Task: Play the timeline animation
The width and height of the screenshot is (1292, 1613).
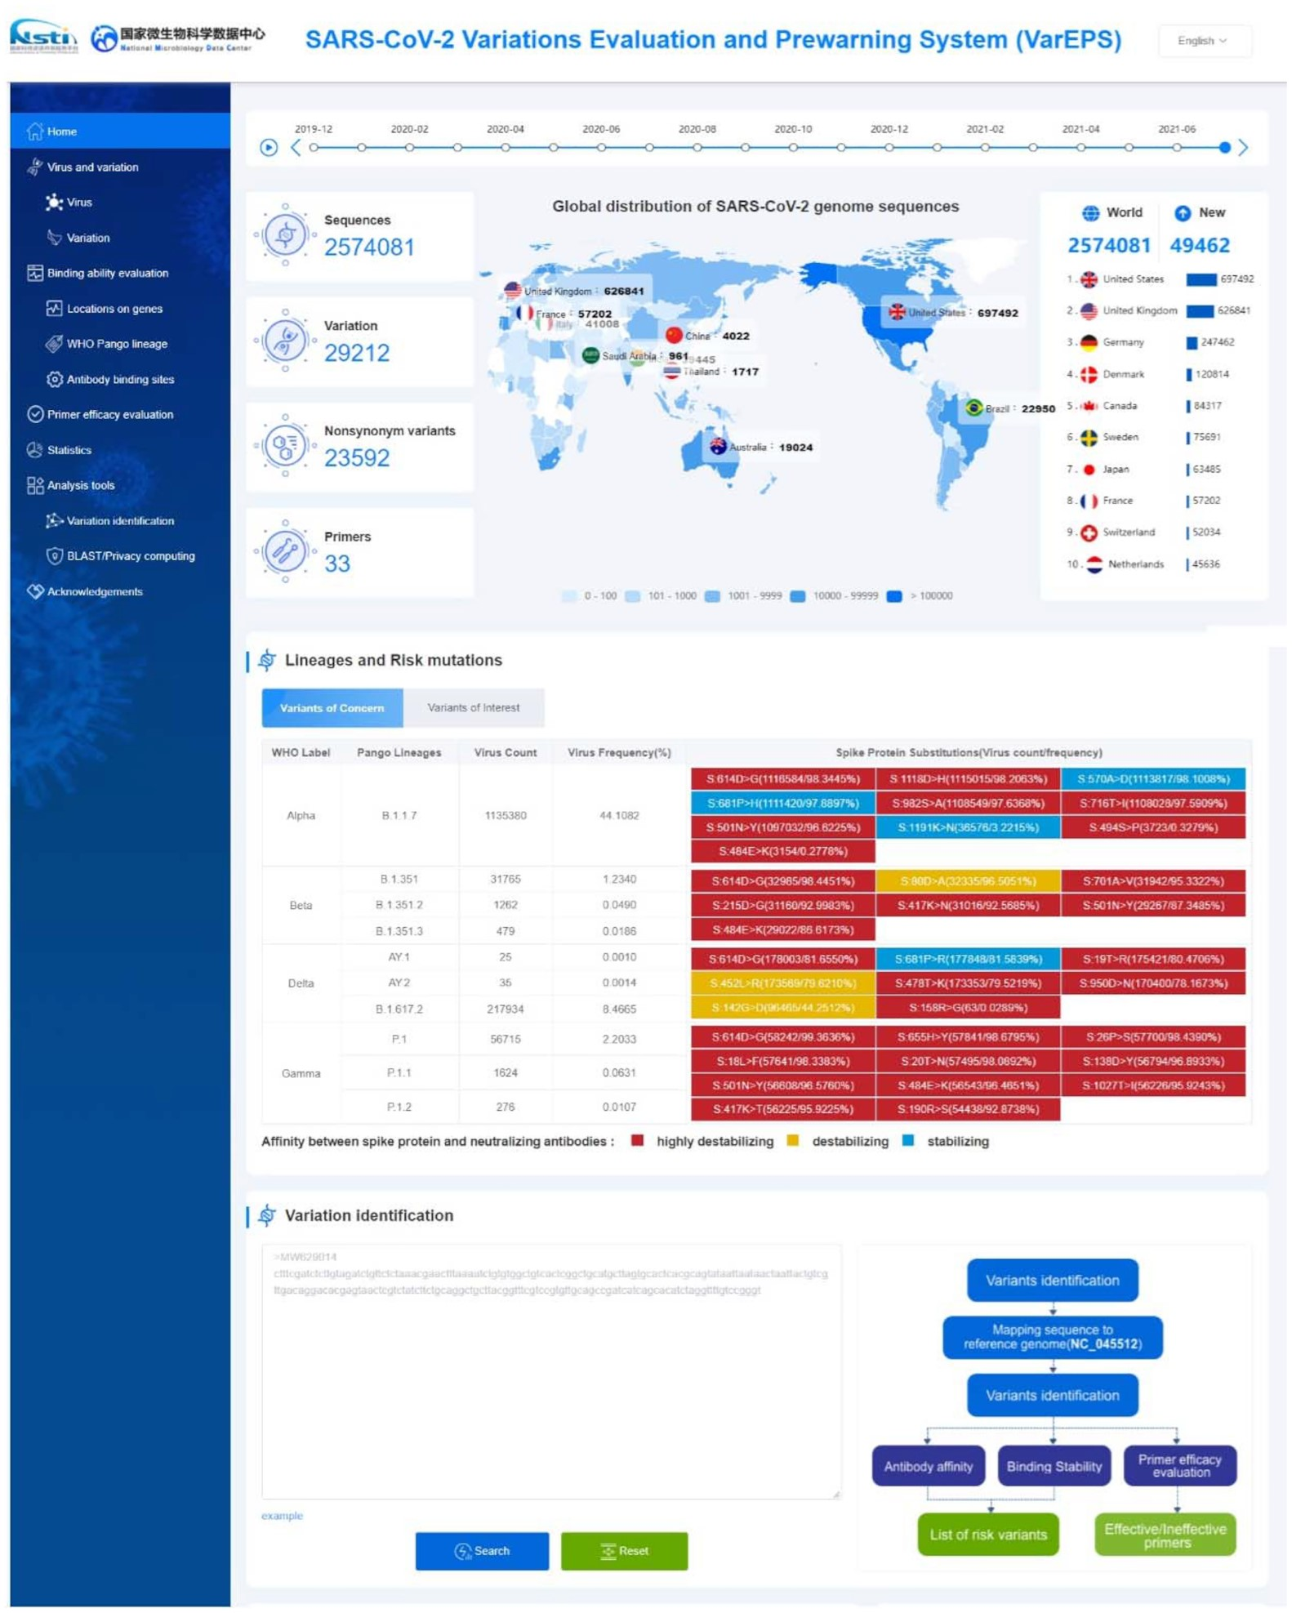Action: [269, 148]
